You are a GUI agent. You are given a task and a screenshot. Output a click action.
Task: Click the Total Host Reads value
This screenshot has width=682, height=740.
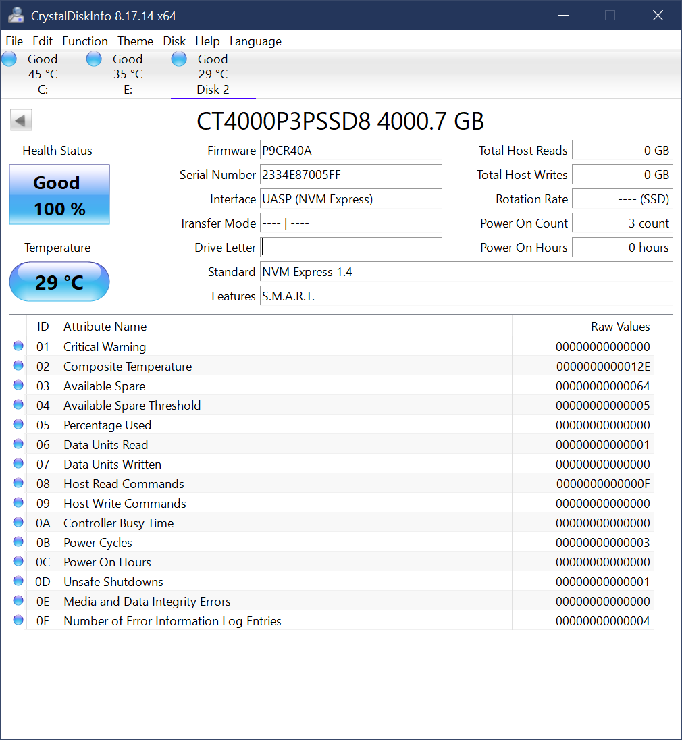tap(623, 151)
